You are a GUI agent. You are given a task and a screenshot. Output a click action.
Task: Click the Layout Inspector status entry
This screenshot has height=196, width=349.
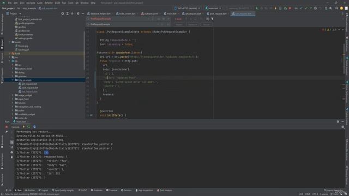(x=334, y=190)
